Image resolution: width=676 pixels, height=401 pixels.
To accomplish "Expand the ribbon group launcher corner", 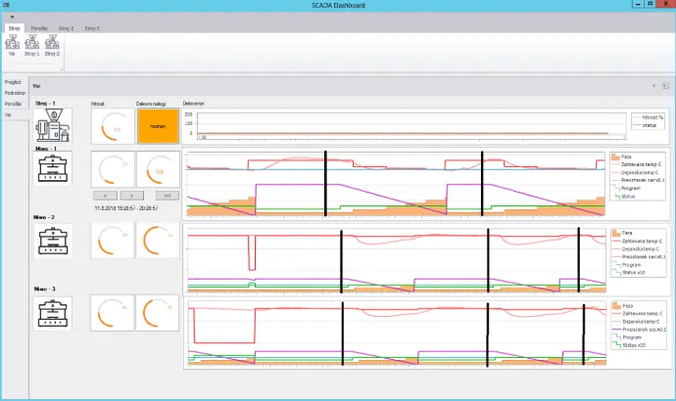I will [x=61, y=69].
